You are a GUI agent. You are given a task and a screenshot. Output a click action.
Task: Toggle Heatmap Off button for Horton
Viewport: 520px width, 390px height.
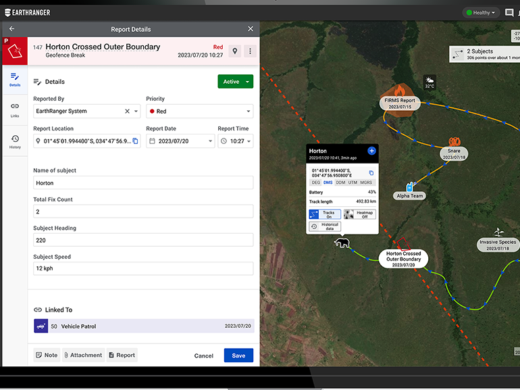359,214
